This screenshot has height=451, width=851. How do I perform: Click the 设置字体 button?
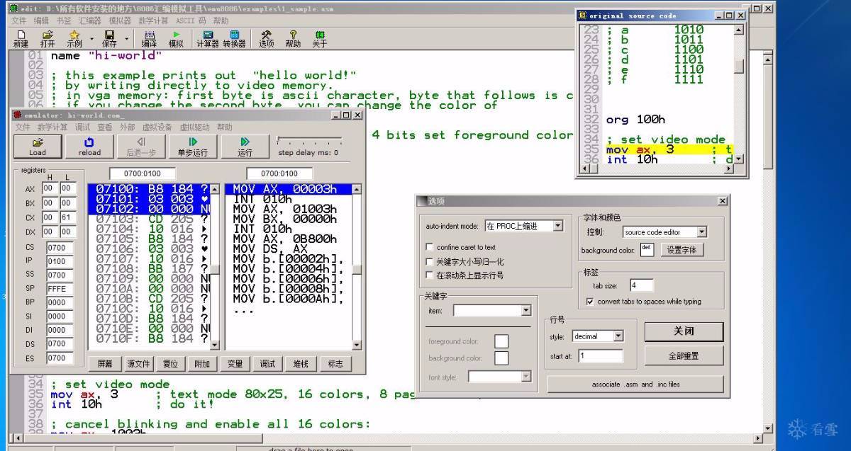click(682, 249)
